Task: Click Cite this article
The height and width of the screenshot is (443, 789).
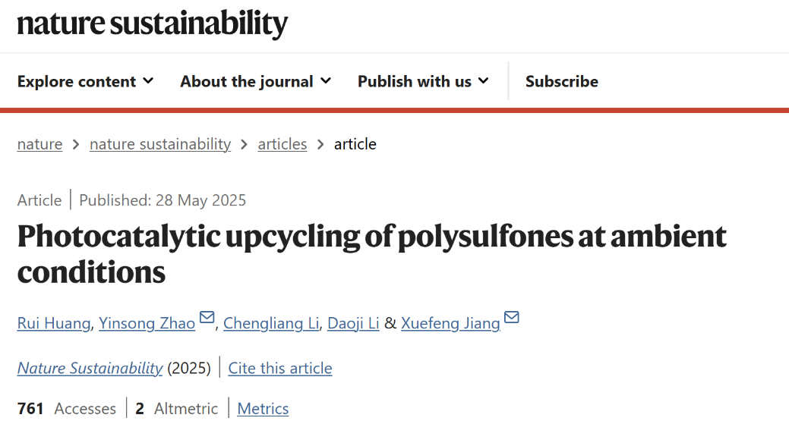Action: [x=280, y=368]
